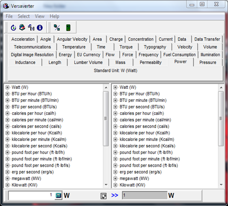228x206 pixels.
Task: Select the Angular Velocity tab
Action: click(x=72, y=39)
